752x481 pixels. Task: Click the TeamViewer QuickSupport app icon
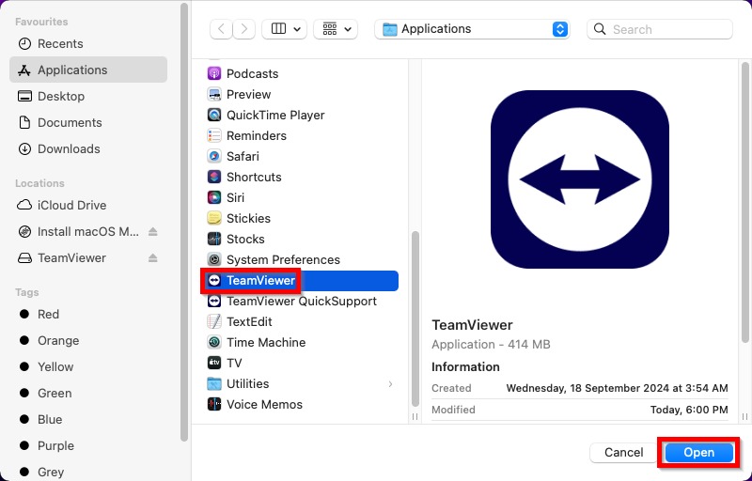pyautogui.click(x=214, y=302)
